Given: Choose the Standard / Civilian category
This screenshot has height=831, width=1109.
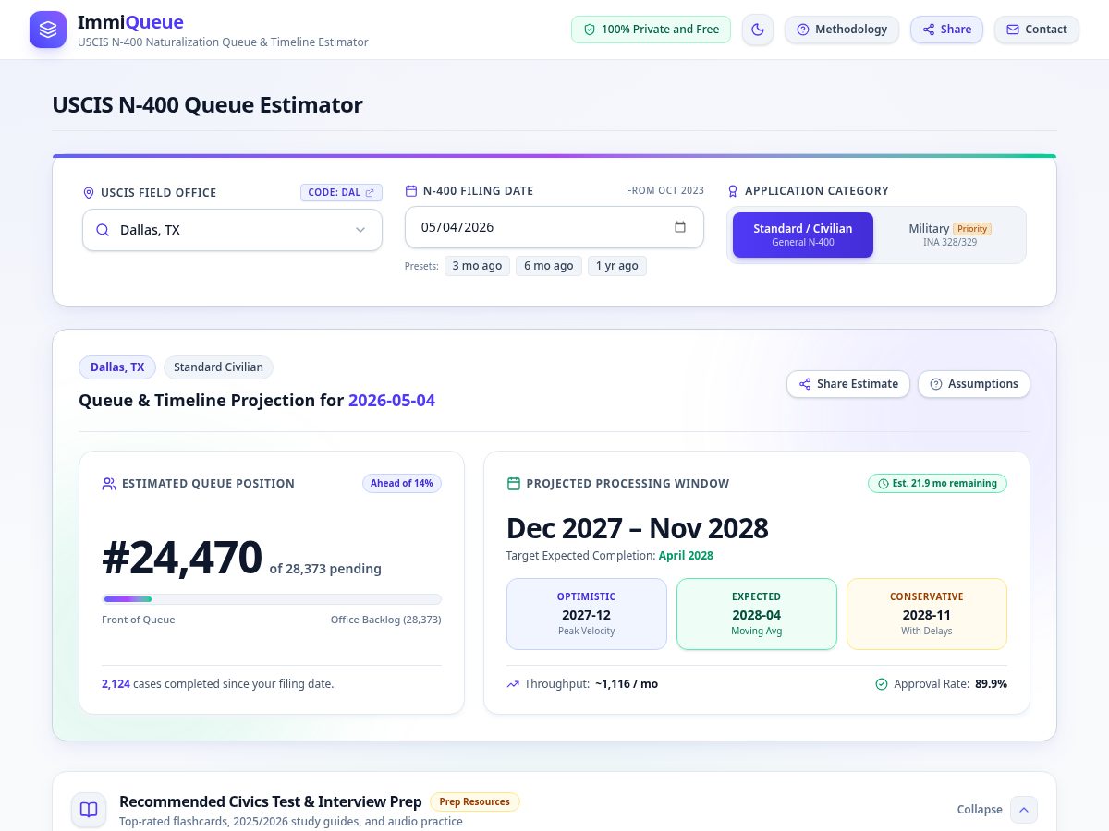Looking at the screenshot, I should 803,235.
